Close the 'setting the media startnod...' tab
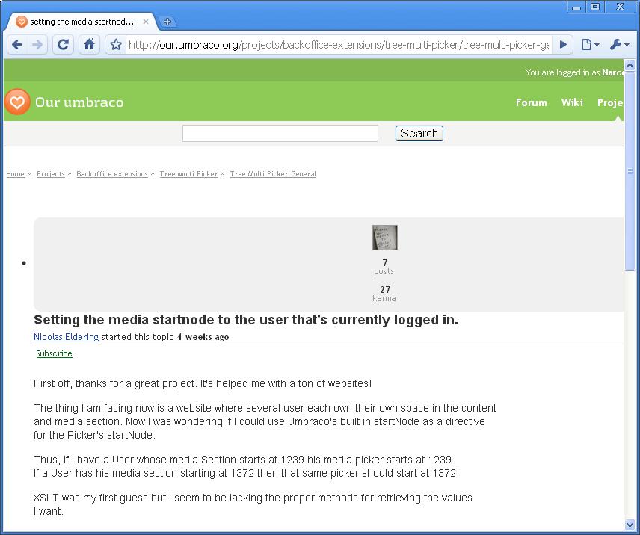 point(146,22)
